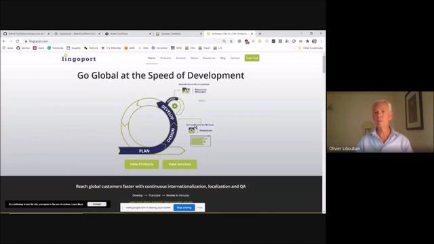The width and height of the screenshot is (434, 244).
Task: Go back with the browser back arrow
Action: pos(4,41)
